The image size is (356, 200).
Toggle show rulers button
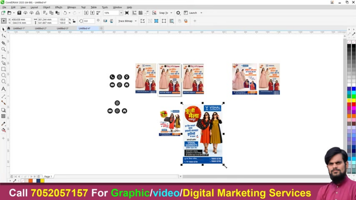(x=134, y=13)
